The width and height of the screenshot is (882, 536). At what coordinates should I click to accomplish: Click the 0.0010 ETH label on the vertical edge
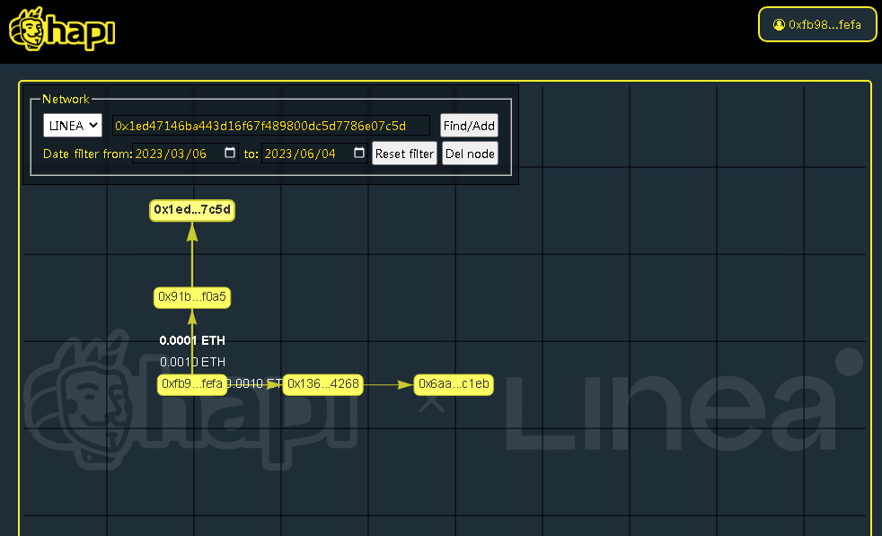[x=192, y=362]
